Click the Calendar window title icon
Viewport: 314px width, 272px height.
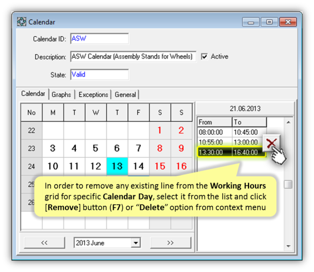tap(22, 22)
